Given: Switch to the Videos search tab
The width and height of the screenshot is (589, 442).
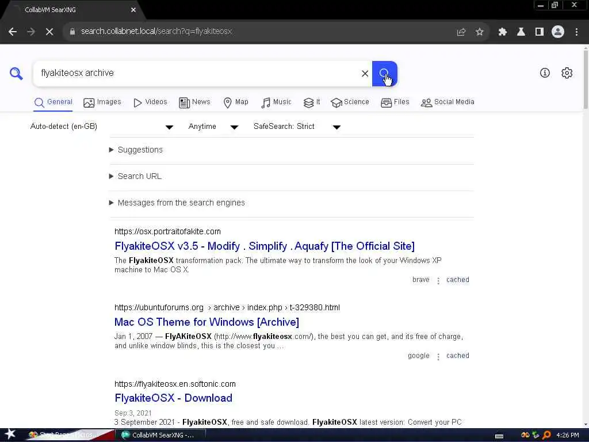Looking at the screenshot, I should [x=150, y=102].
